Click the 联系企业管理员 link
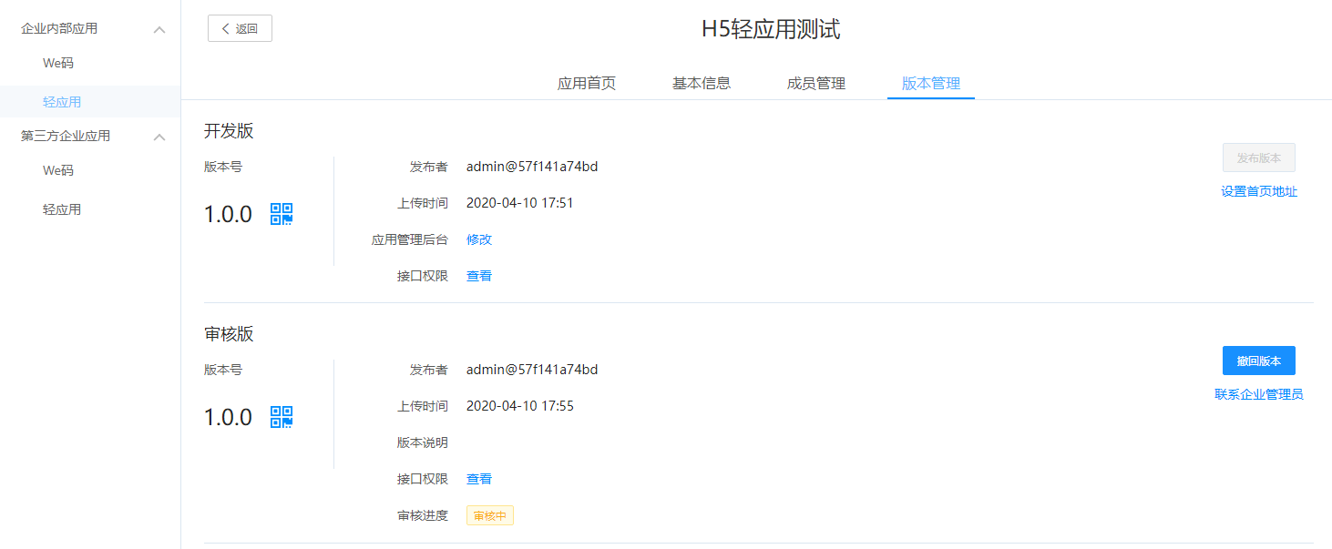Screen dimensions: 1332x549 [x=1259, y=394]
